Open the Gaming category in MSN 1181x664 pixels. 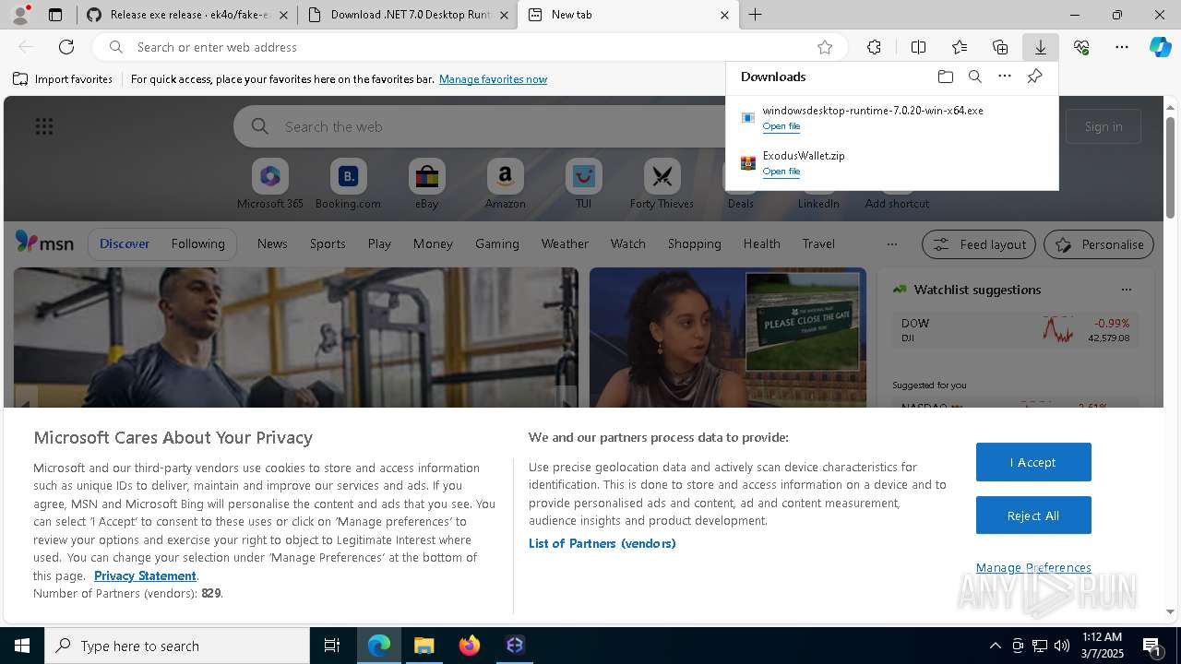click(x=496, y=244)
